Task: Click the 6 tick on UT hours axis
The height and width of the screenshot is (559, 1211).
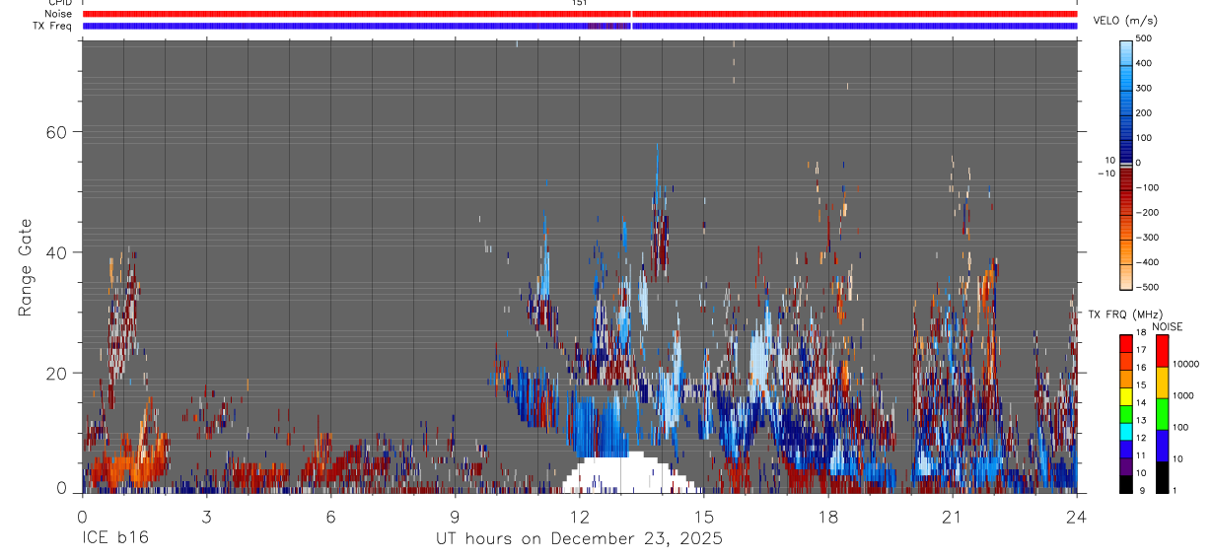Action: (330, 517)
